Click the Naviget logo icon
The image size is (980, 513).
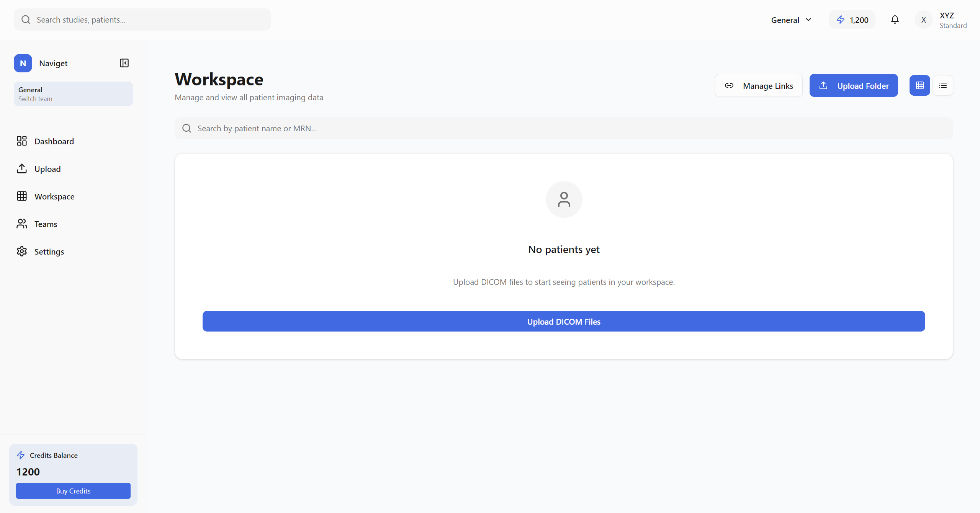point(23,63)
